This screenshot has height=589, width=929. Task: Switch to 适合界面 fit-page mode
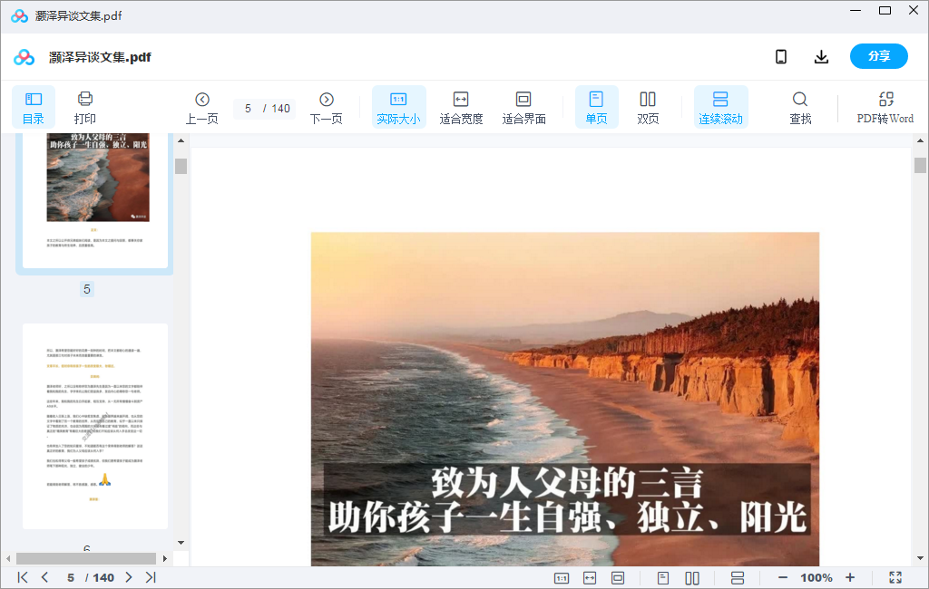pyautogui.click(x=523, y=106)
